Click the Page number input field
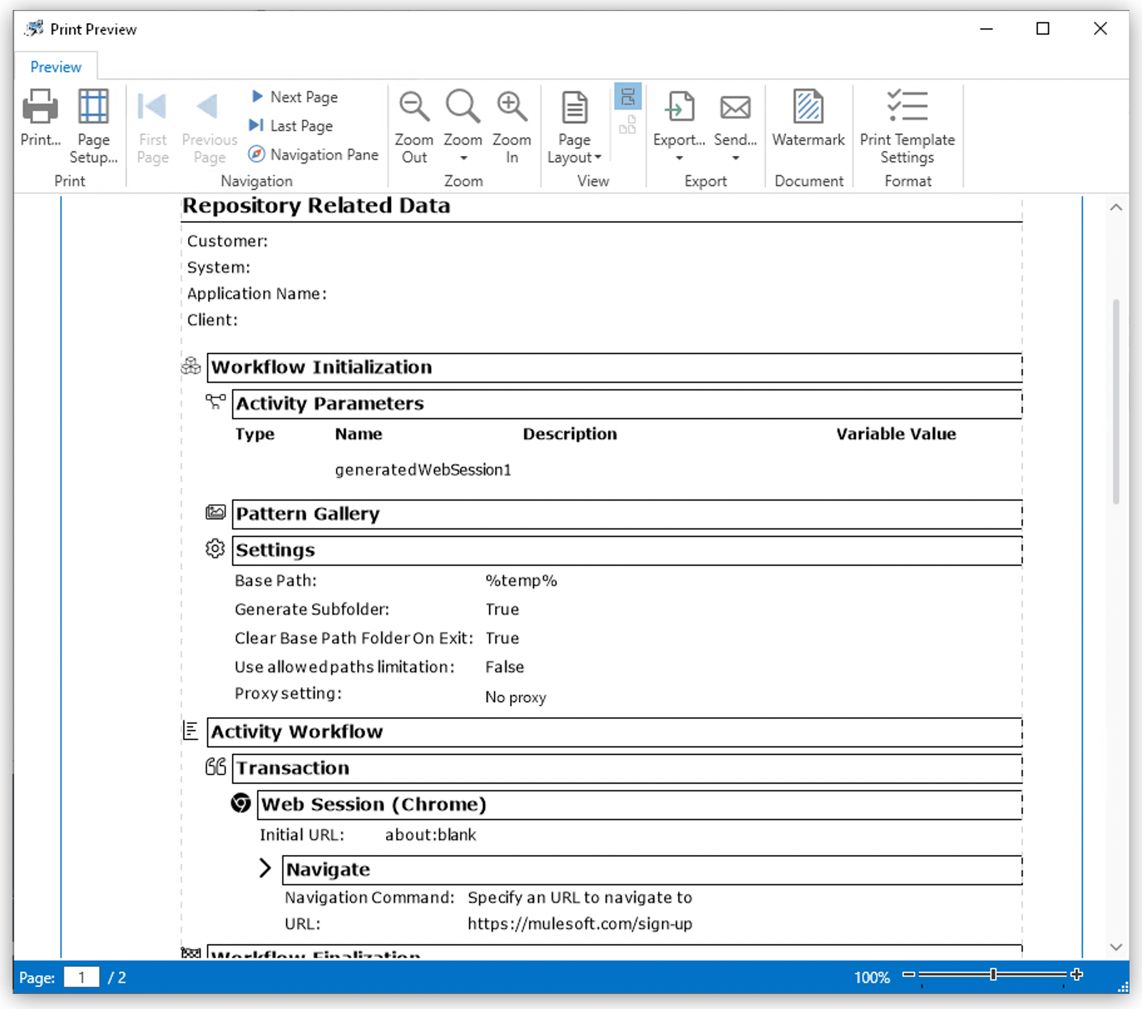This screenshot has height=1009, width=1142. [81, 977]
